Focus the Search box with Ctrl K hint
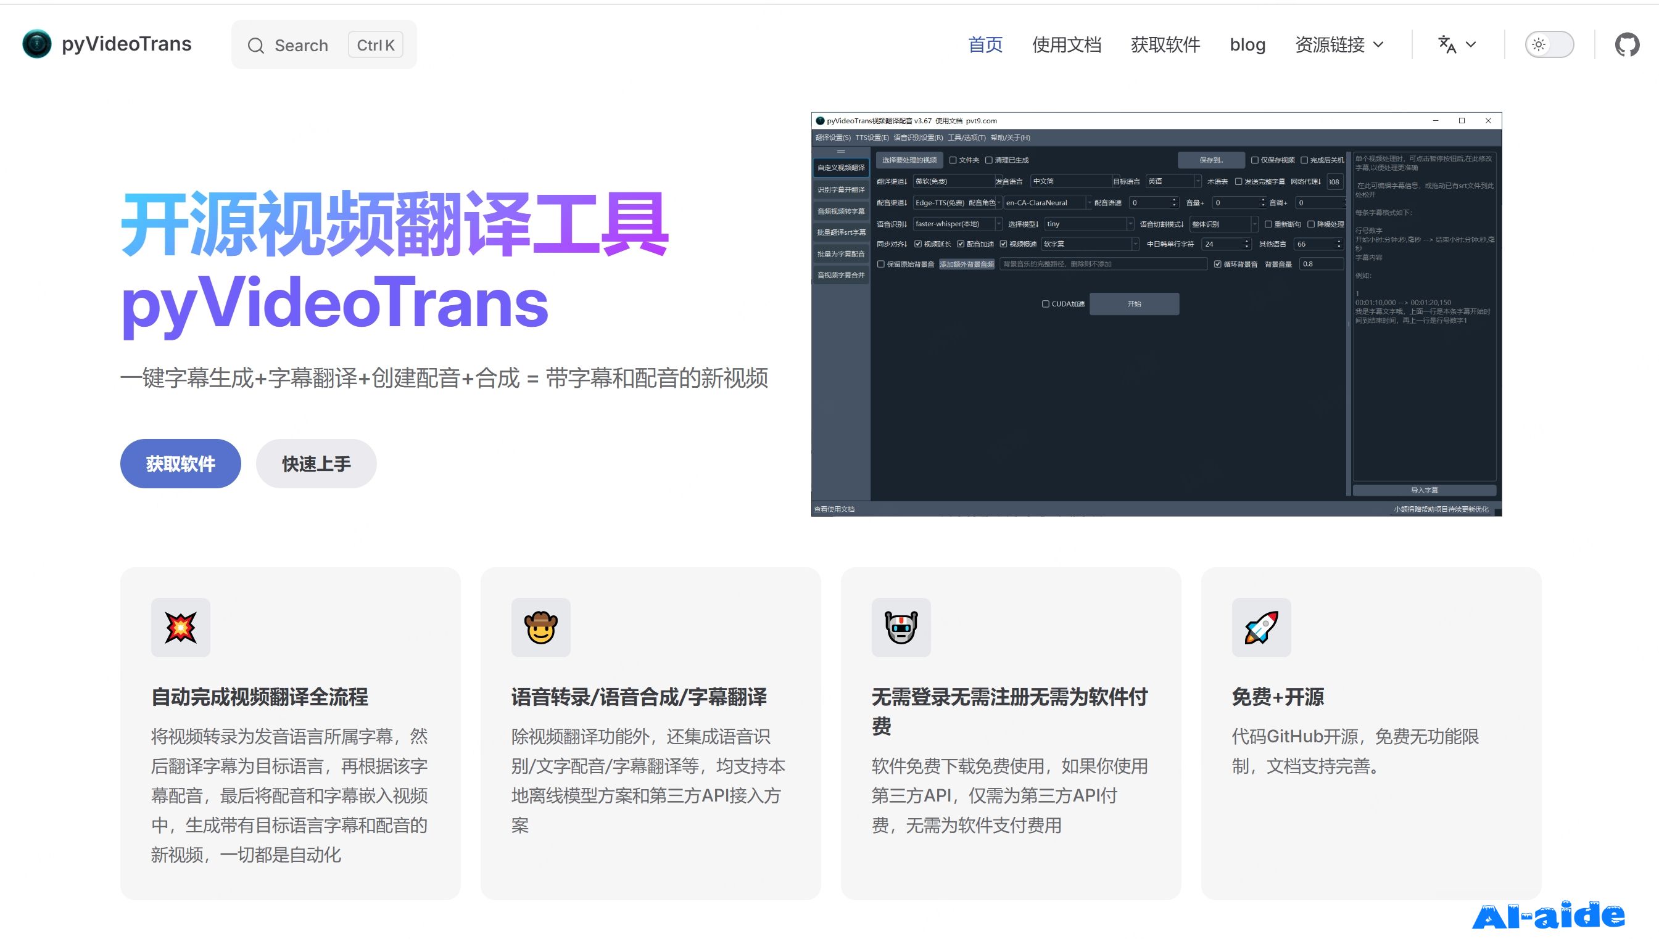Image resolution: width=1659 pixels, height=939 pixels. pos(324,44)
